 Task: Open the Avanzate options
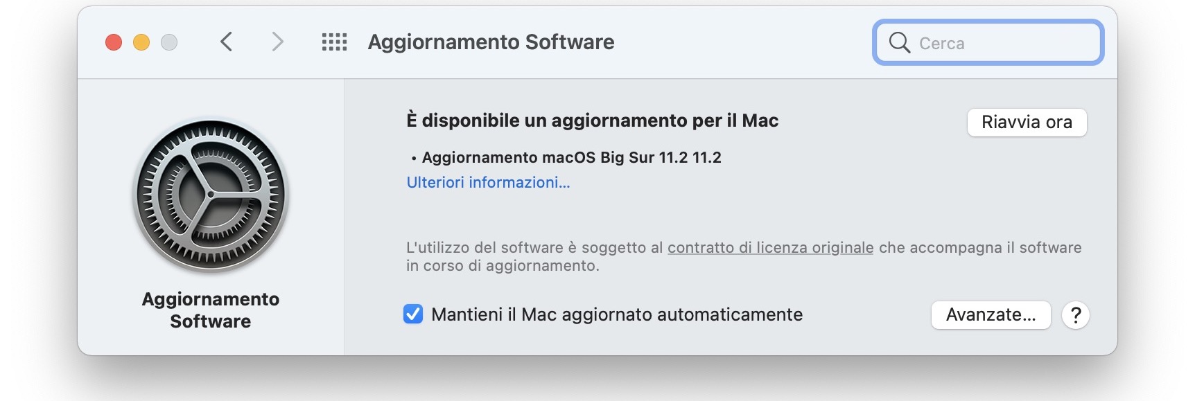pyautogui.click(x=991, y=315)
